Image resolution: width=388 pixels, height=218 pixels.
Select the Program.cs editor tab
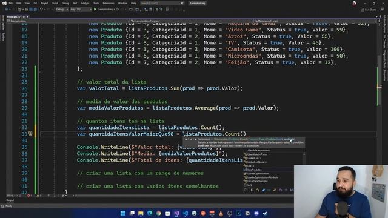[x=14, y=16]
